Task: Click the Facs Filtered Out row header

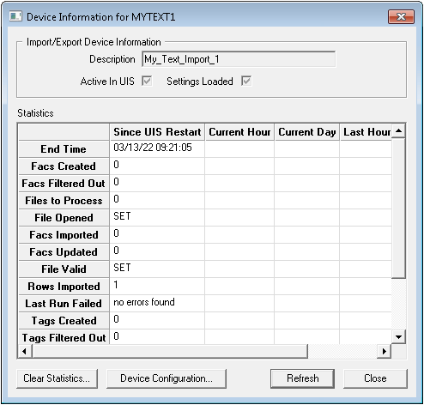Action: (x=64, y=184)
